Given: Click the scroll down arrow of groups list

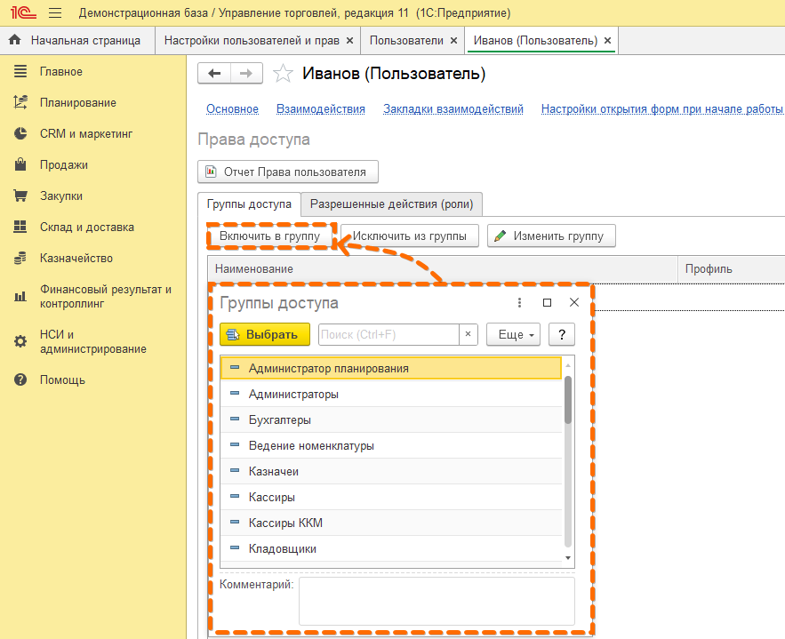Looking at the screenshot, I should (568, 557).
